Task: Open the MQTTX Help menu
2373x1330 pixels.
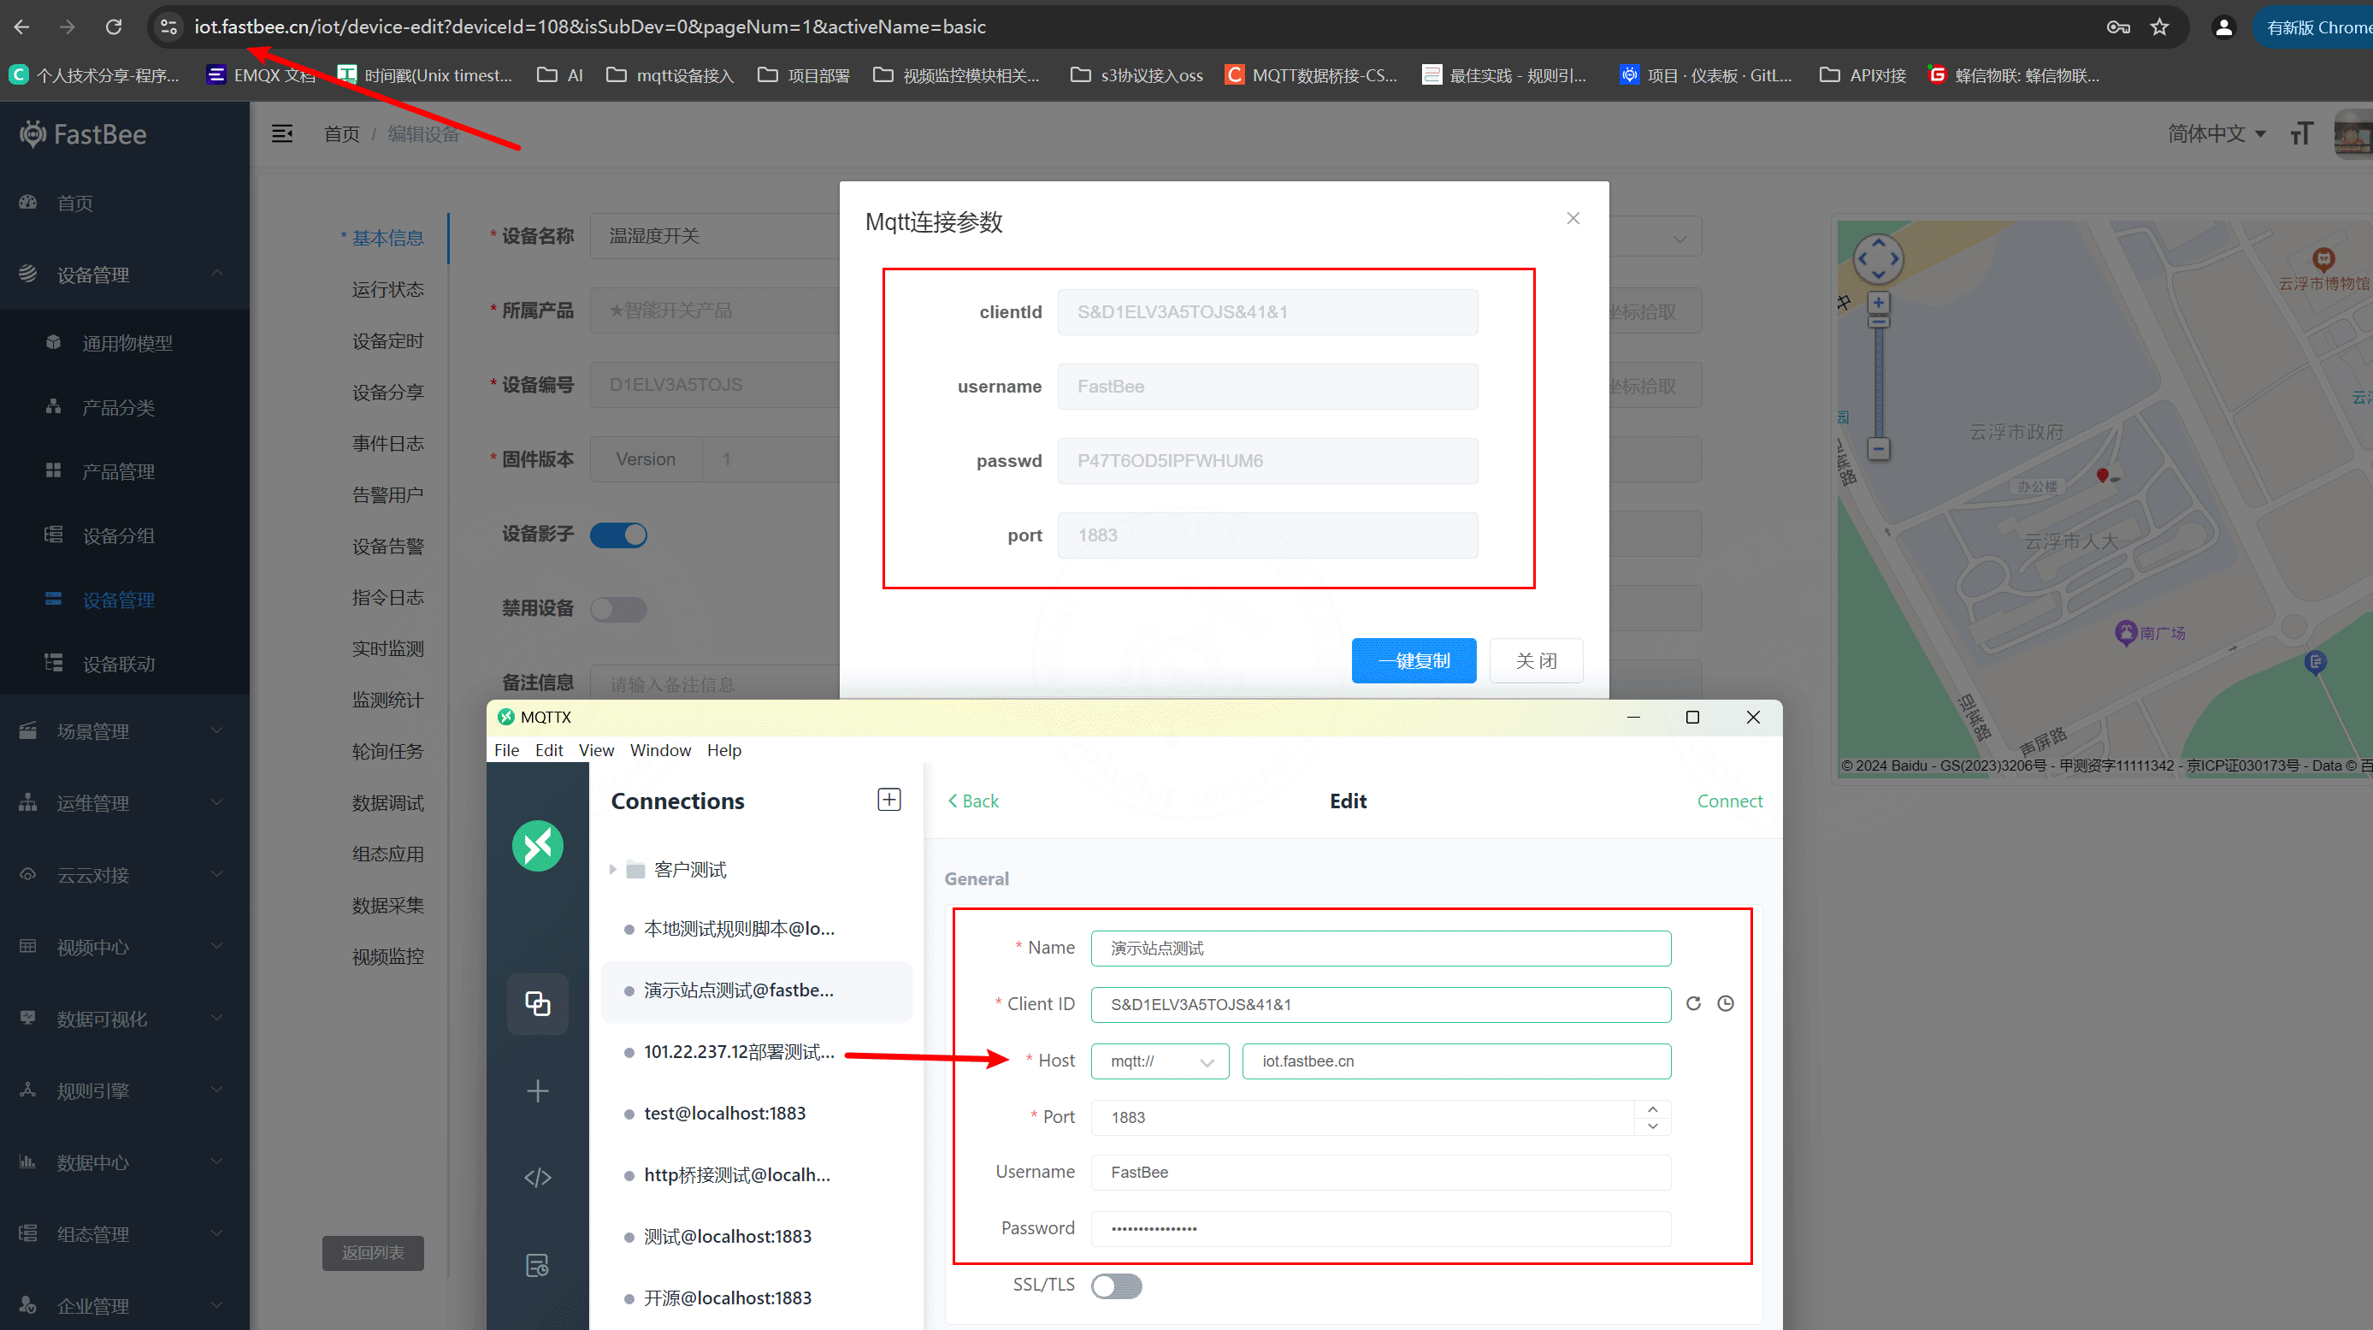Action: click(x=724, y=750)
